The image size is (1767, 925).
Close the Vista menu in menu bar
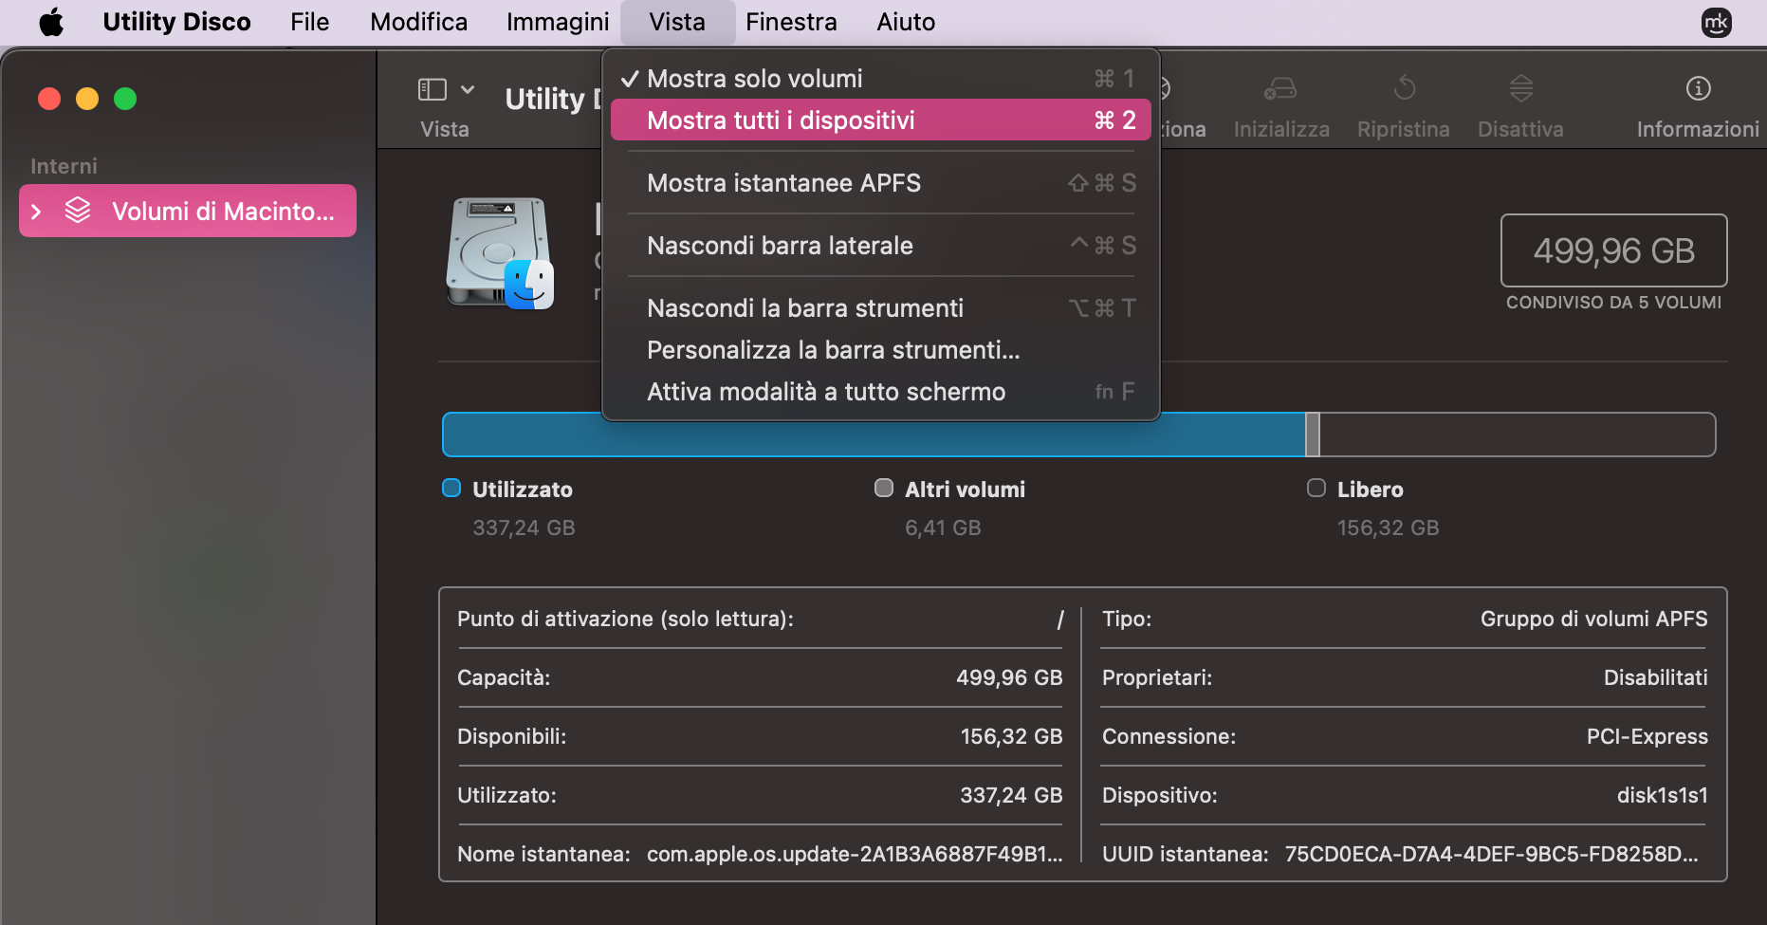pos(677,22)
